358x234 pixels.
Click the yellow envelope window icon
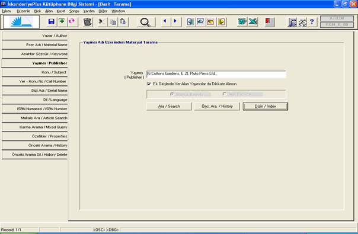coord(211,22)
